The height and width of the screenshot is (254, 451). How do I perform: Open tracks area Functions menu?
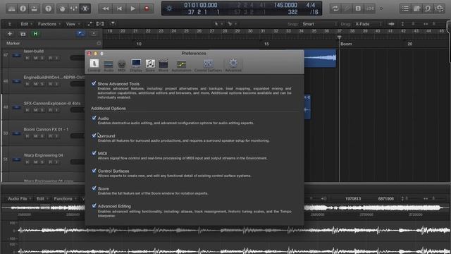click(49, 24)
